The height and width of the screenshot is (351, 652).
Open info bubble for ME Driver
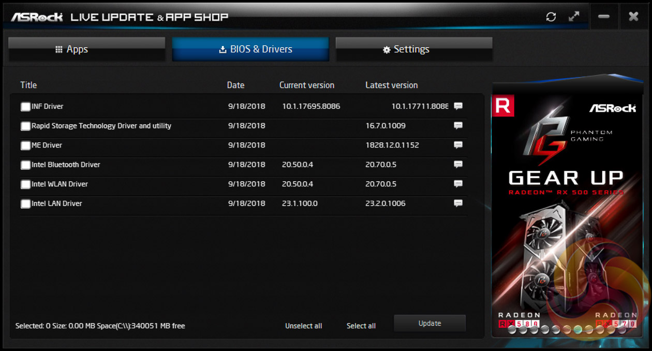coord(458,145)
